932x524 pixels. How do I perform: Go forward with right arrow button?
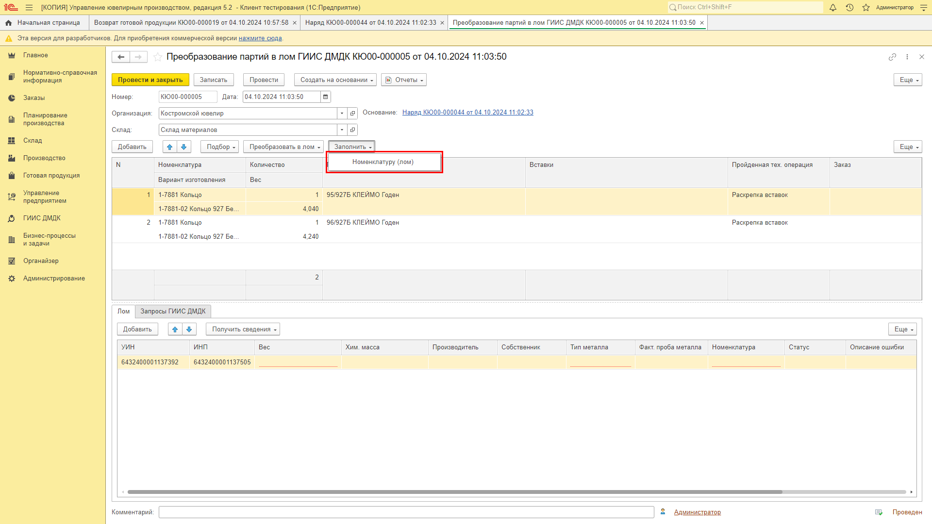click(138, 57)
